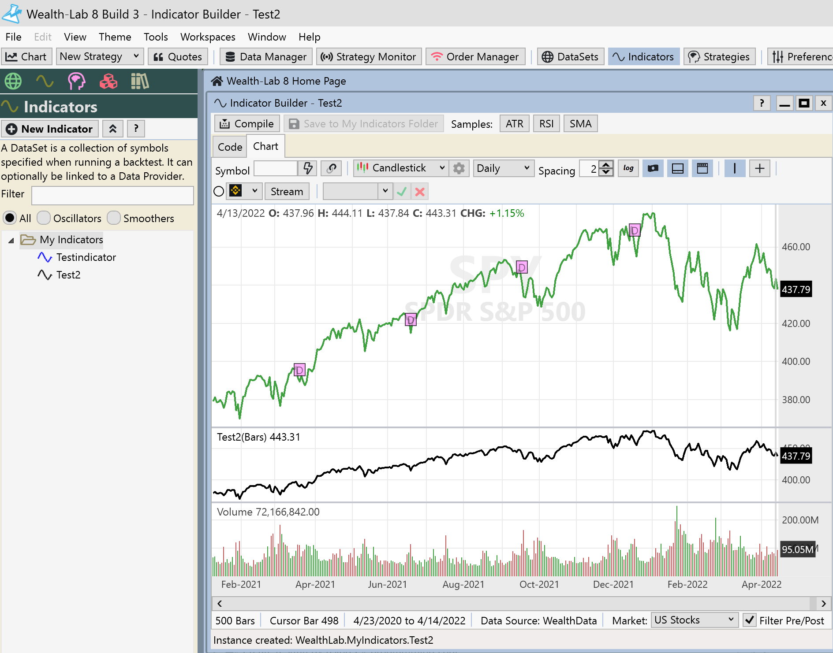Viewport: 833px width, 653px height.
Task: Open Order Manager from toolbar
Action: click(x=475, y=57)
